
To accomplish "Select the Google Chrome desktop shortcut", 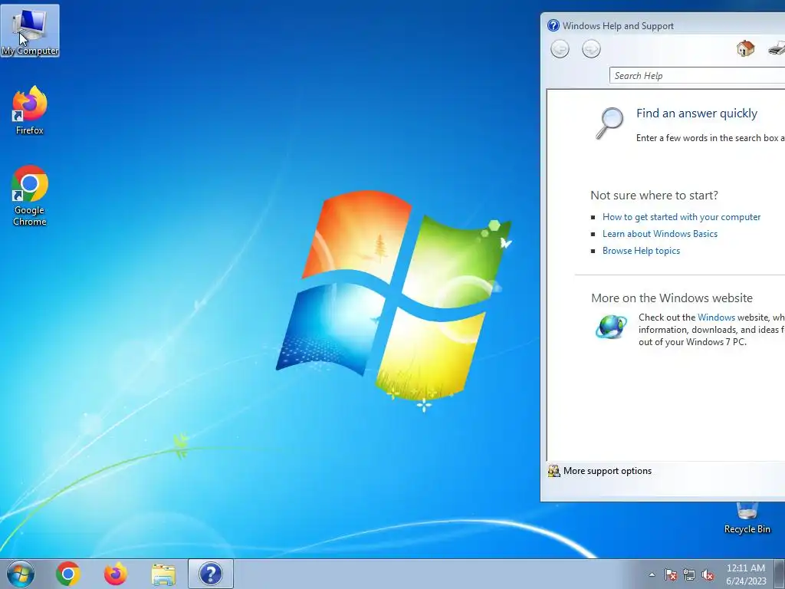I will pyautogui.click(x=30, y=196).
